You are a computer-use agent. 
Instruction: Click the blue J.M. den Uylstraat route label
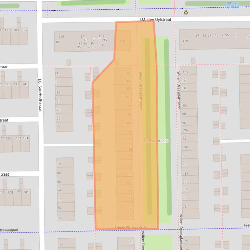click(232, 5)
